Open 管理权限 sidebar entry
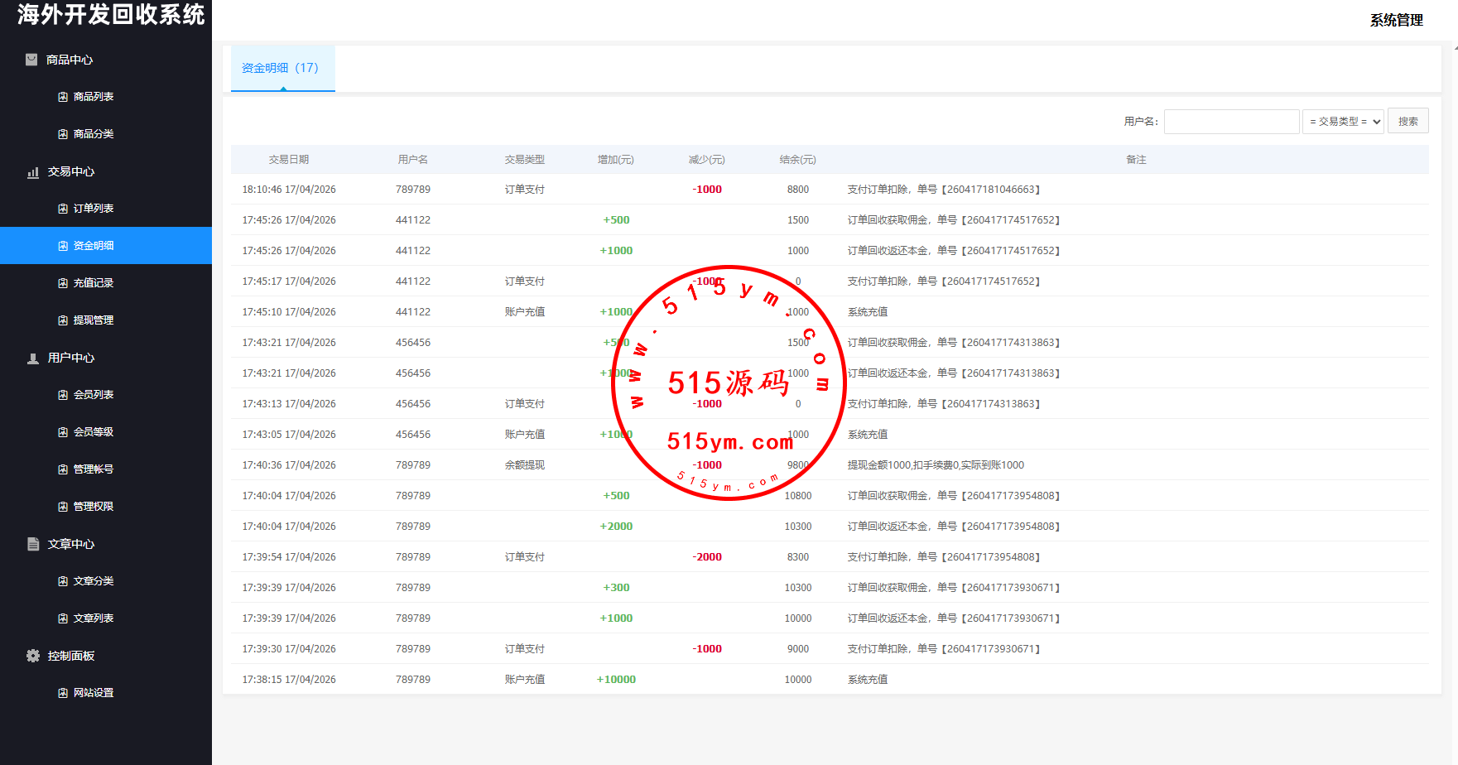 94,507
